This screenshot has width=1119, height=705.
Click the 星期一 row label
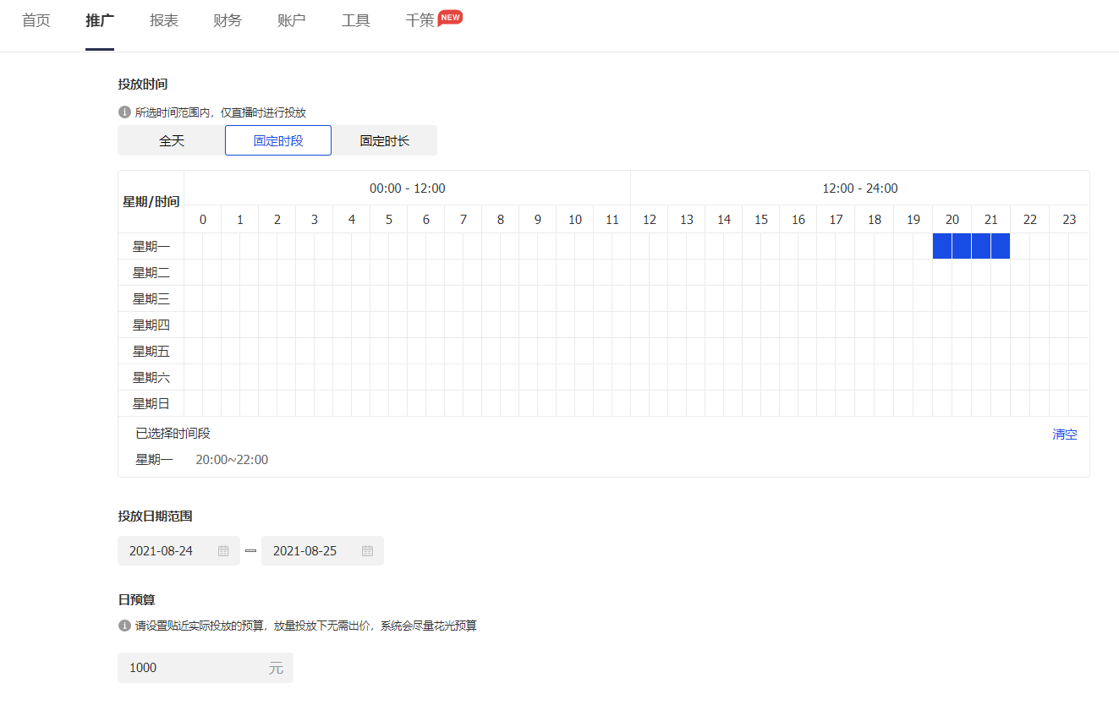(x=151, y=247)
